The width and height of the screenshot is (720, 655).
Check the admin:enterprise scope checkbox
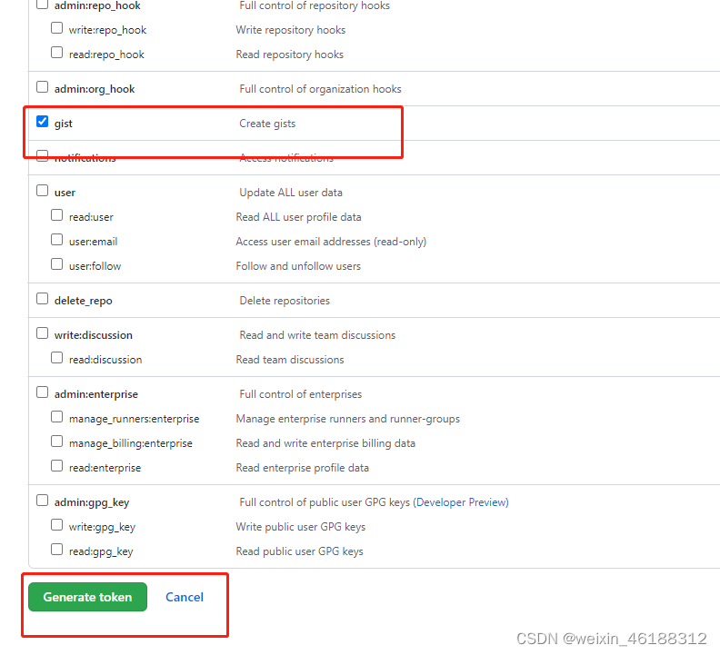coord(43,392)
